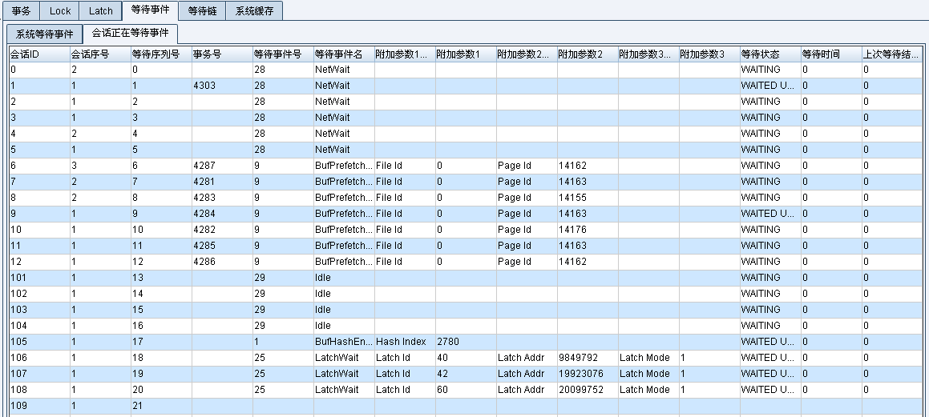Viewport: 929px width, 417px height.
Task: Sort by the 等待状态 column header
Action: click(769, 54)
